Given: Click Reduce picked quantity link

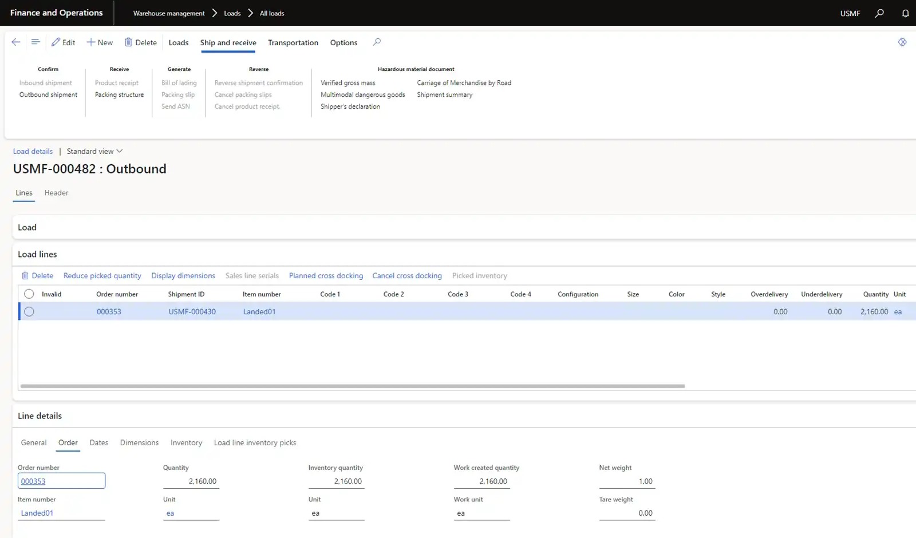Looking at the screenshot, I should pyautogui.click(x=102, y=275).
